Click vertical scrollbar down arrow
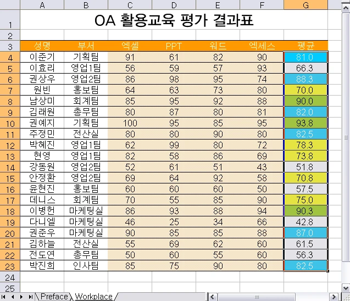The image size is (350, 301). click(346, 288)
